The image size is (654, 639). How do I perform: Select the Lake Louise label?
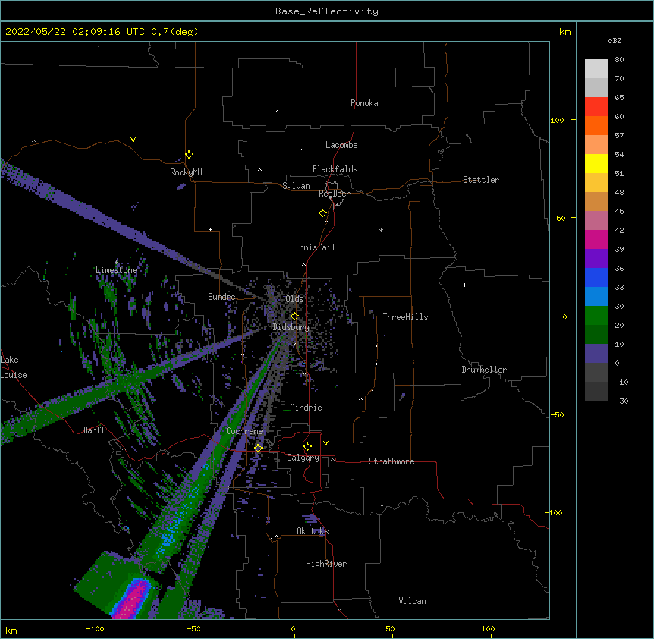[x=12, y=367]
